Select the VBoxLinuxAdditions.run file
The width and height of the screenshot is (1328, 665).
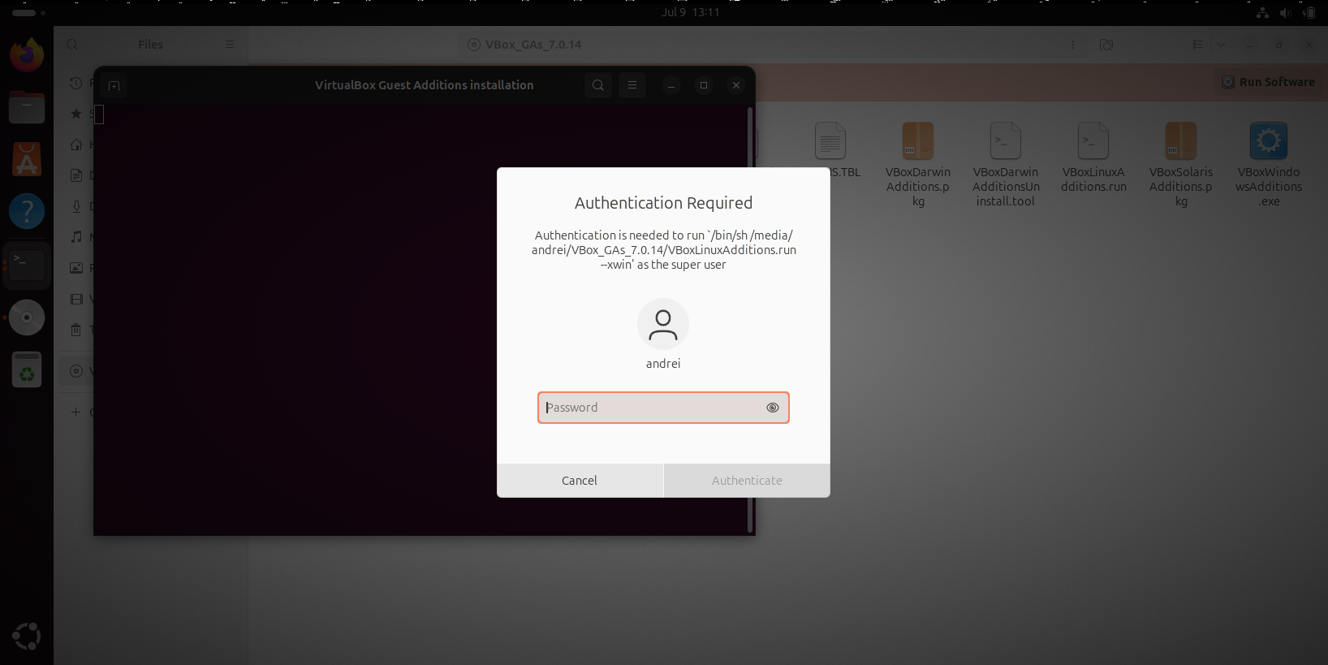tap(1093, 158)
